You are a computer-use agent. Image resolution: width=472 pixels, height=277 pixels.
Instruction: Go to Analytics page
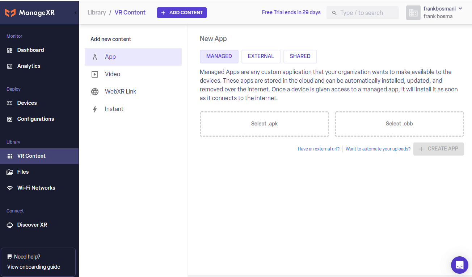coord(39,66)
